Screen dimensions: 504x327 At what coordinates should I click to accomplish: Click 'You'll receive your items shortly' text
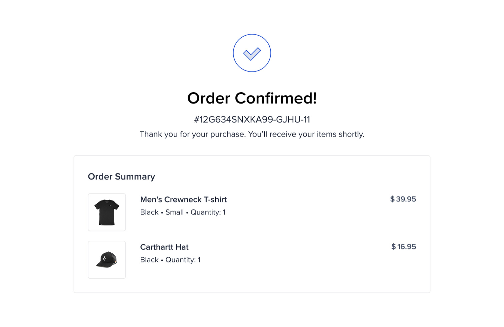(306, 134)
